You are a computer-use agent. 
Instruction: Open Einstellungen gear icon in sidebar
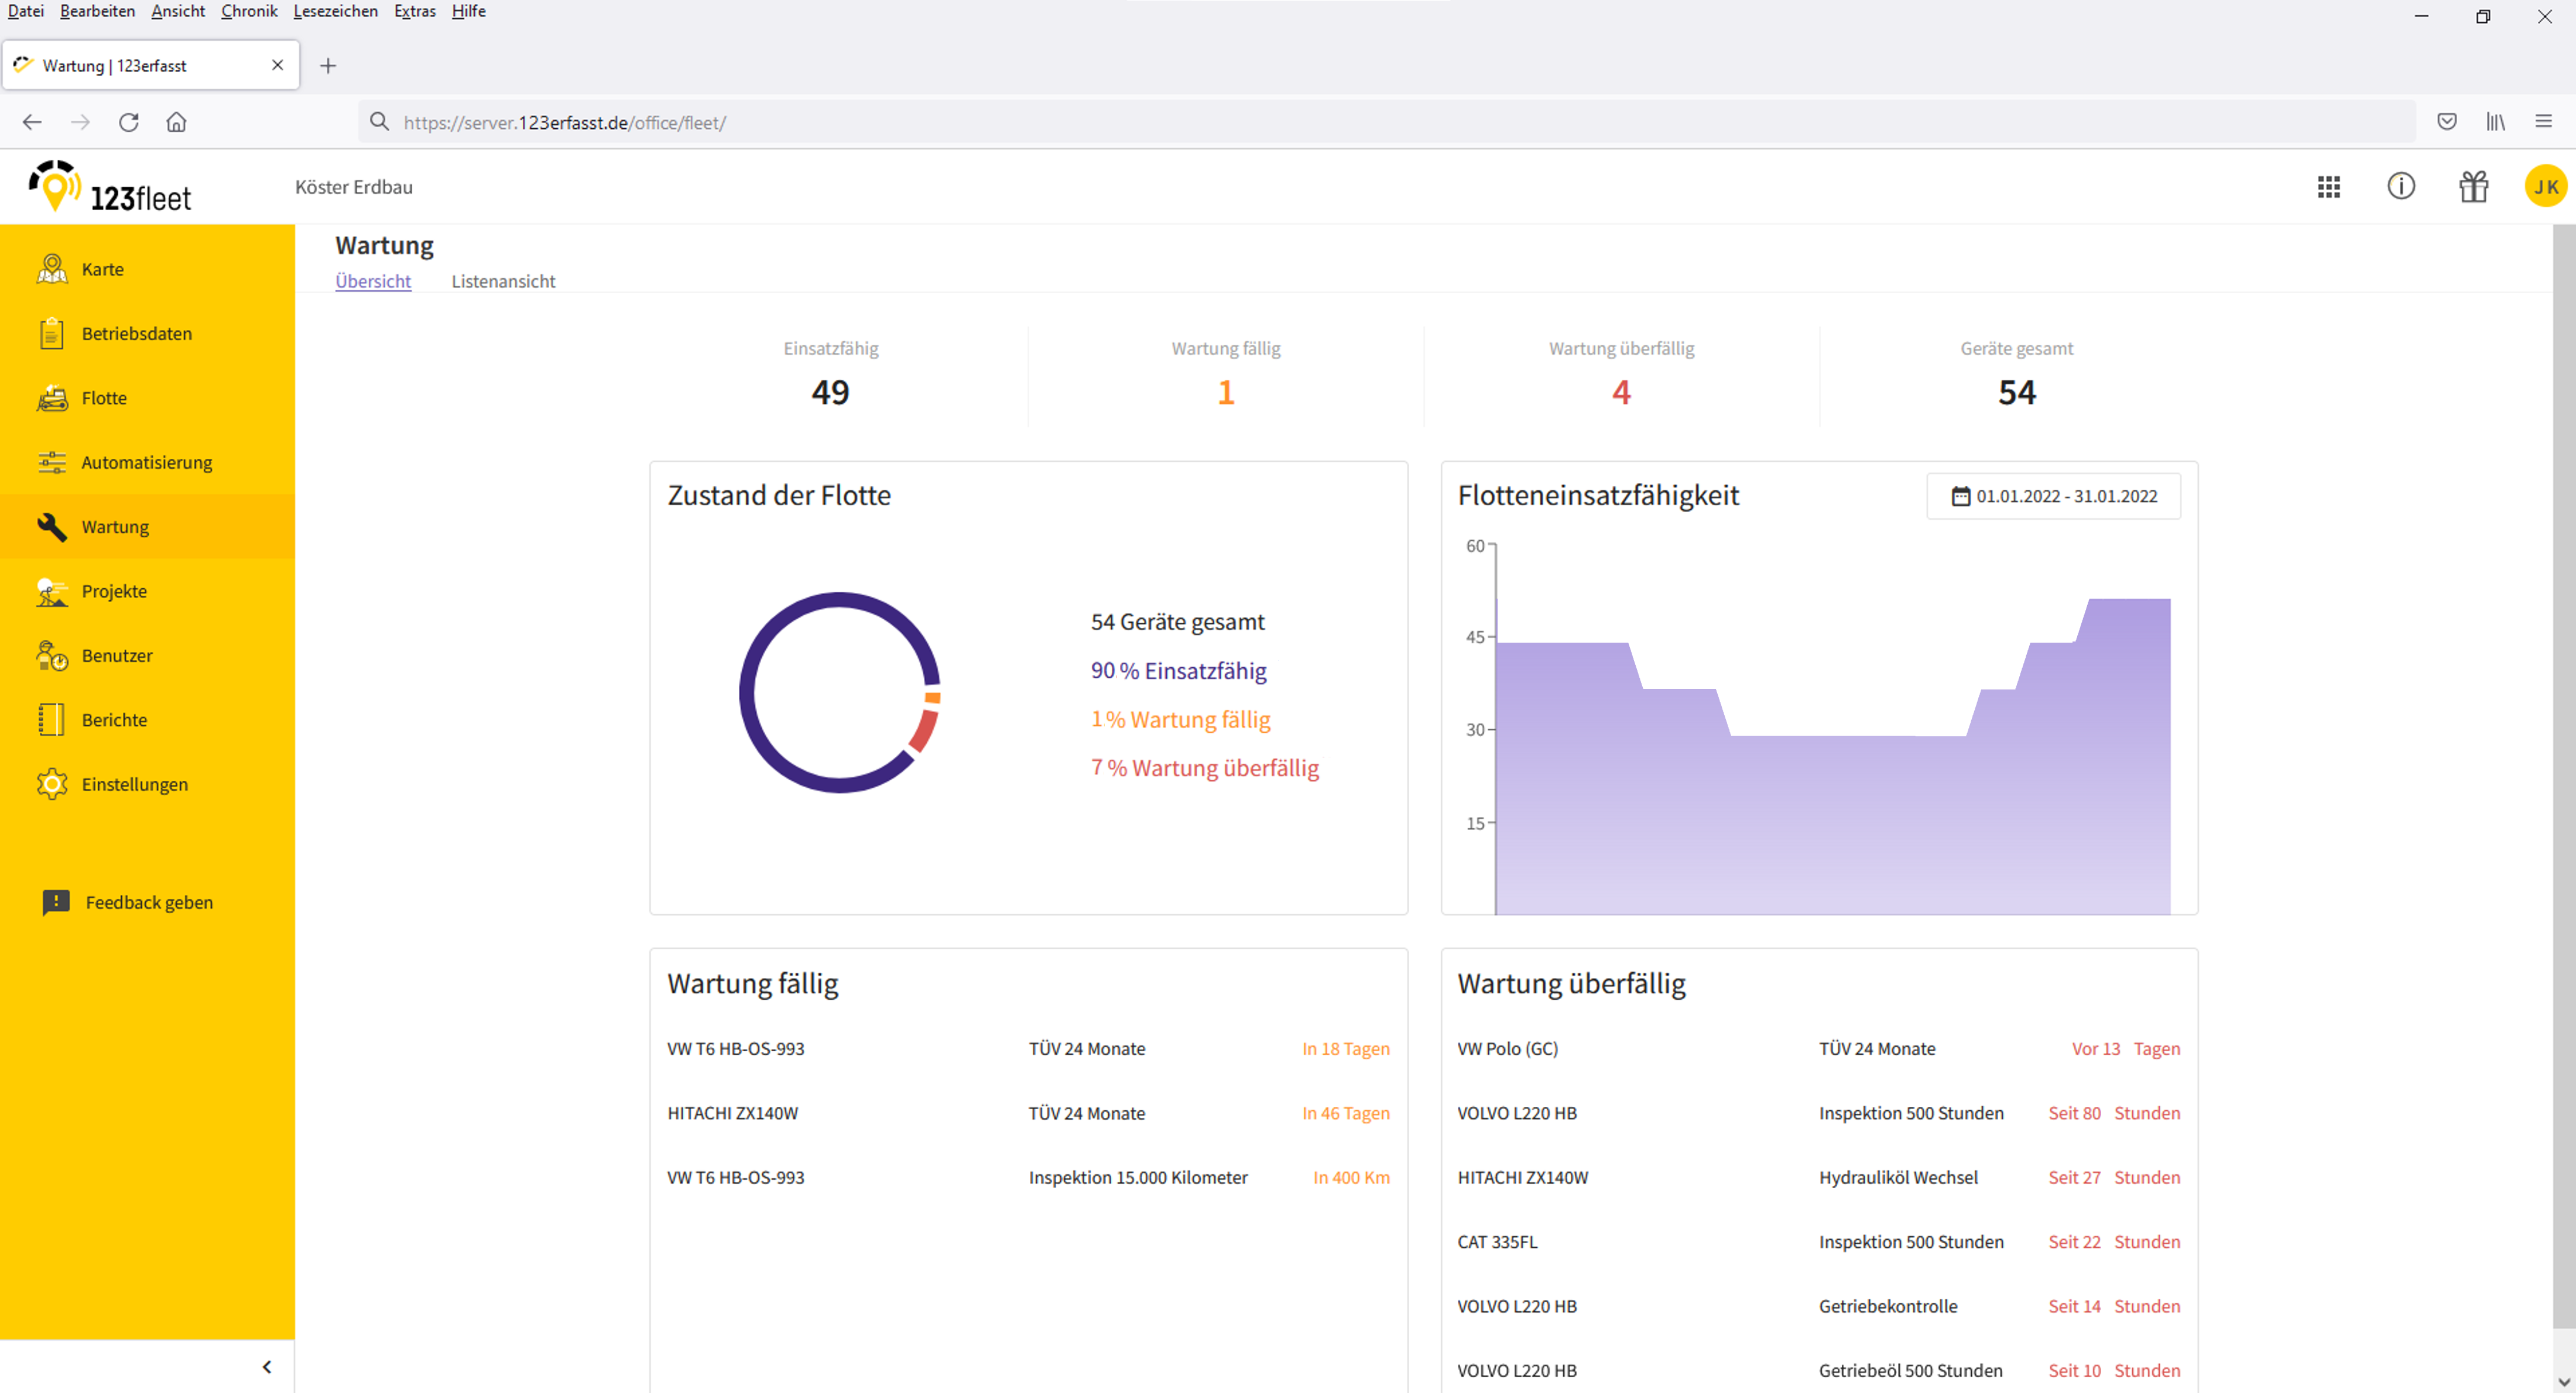pos(52,784)
